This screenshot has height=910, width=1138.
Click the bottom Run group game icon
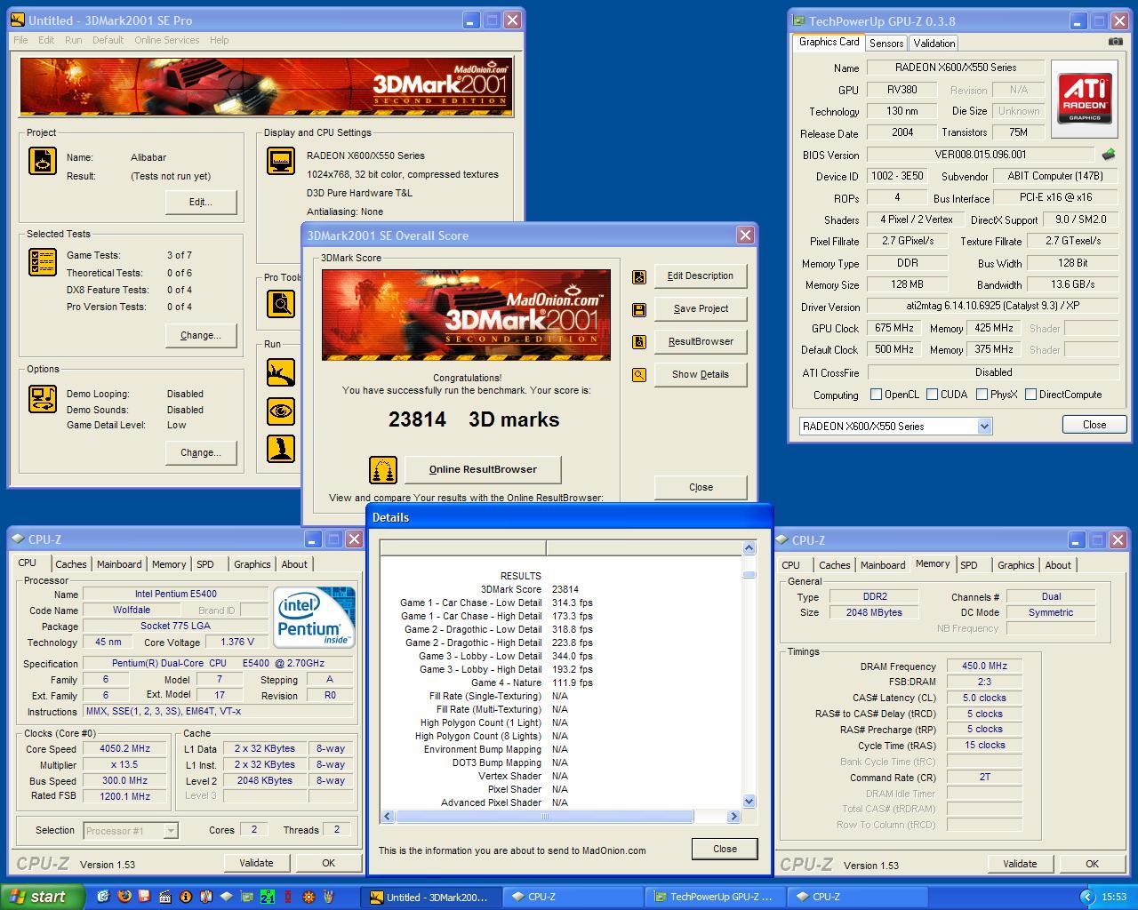[x=281, y=448]
